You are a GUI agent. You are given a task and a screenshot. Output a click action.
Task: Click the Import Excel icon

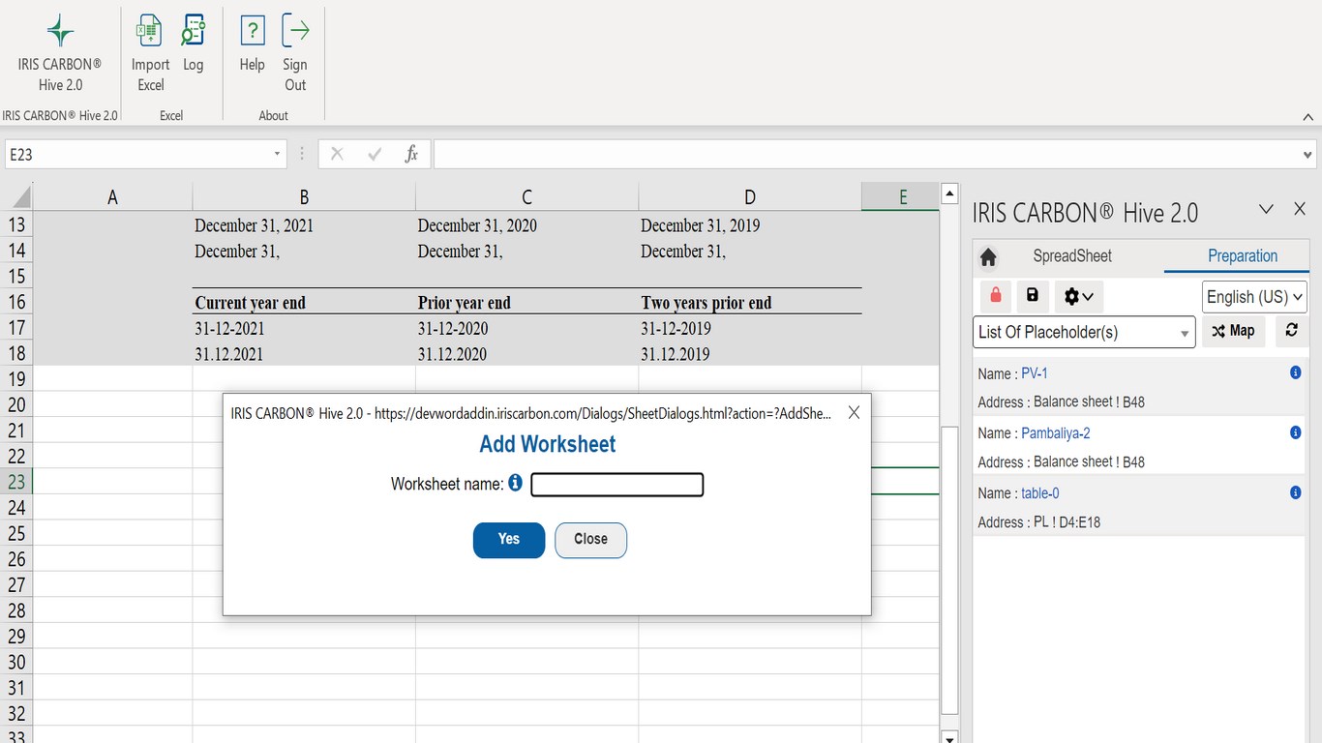[150, 53]
